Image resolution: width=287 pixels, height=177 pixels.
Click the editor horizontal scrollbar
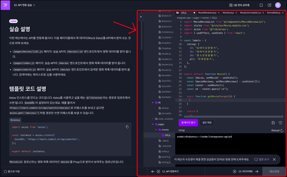click(233, 116)
